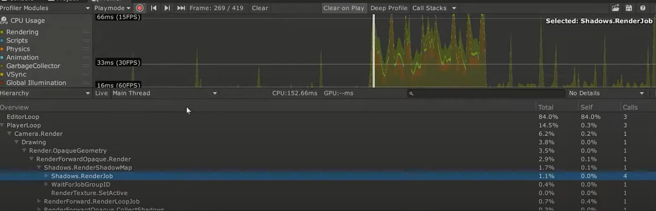Screen dimensions: 656x211
Task: Open the No Details dropdown
Action: click(606, 93)
